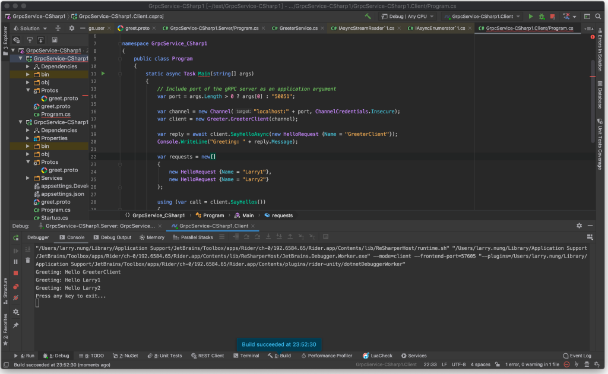View breakpoints with the double red circle icon

pyautogui.click(x=16, y=286)
